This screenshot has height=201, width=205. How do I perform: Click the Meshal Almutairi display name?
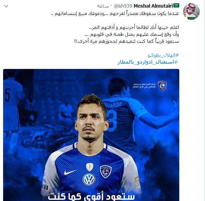[153, 6]
